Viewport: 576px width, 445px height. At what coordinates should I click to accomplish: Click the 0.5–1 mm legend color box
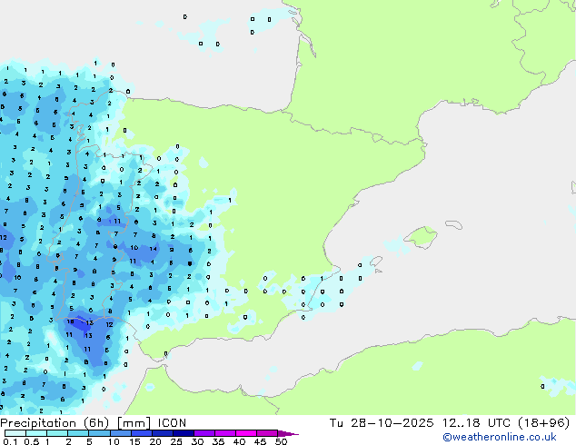(36, 433)
